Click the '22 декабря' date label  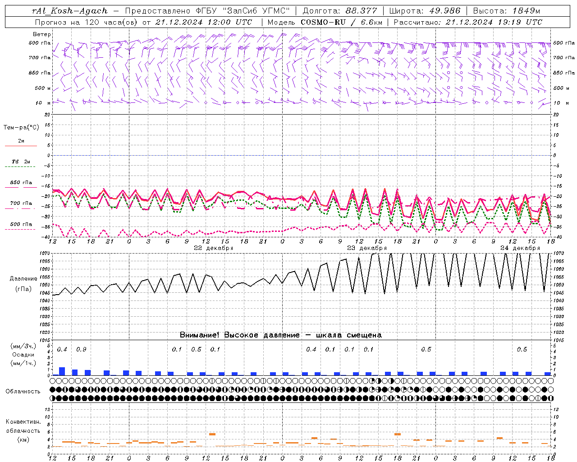point(213,248)
